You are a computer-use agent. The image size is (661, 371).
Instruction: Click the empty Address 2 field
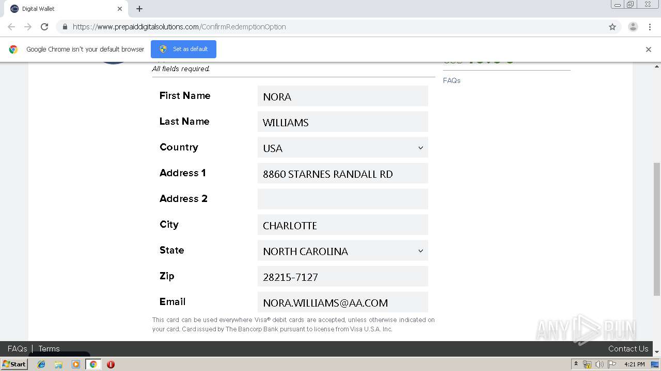pos(343,199)
